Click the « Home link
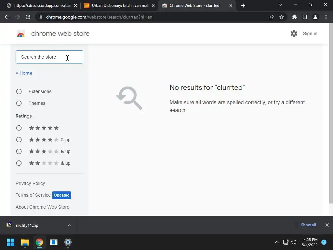This screenshot has width=333, height=250. 24,73
